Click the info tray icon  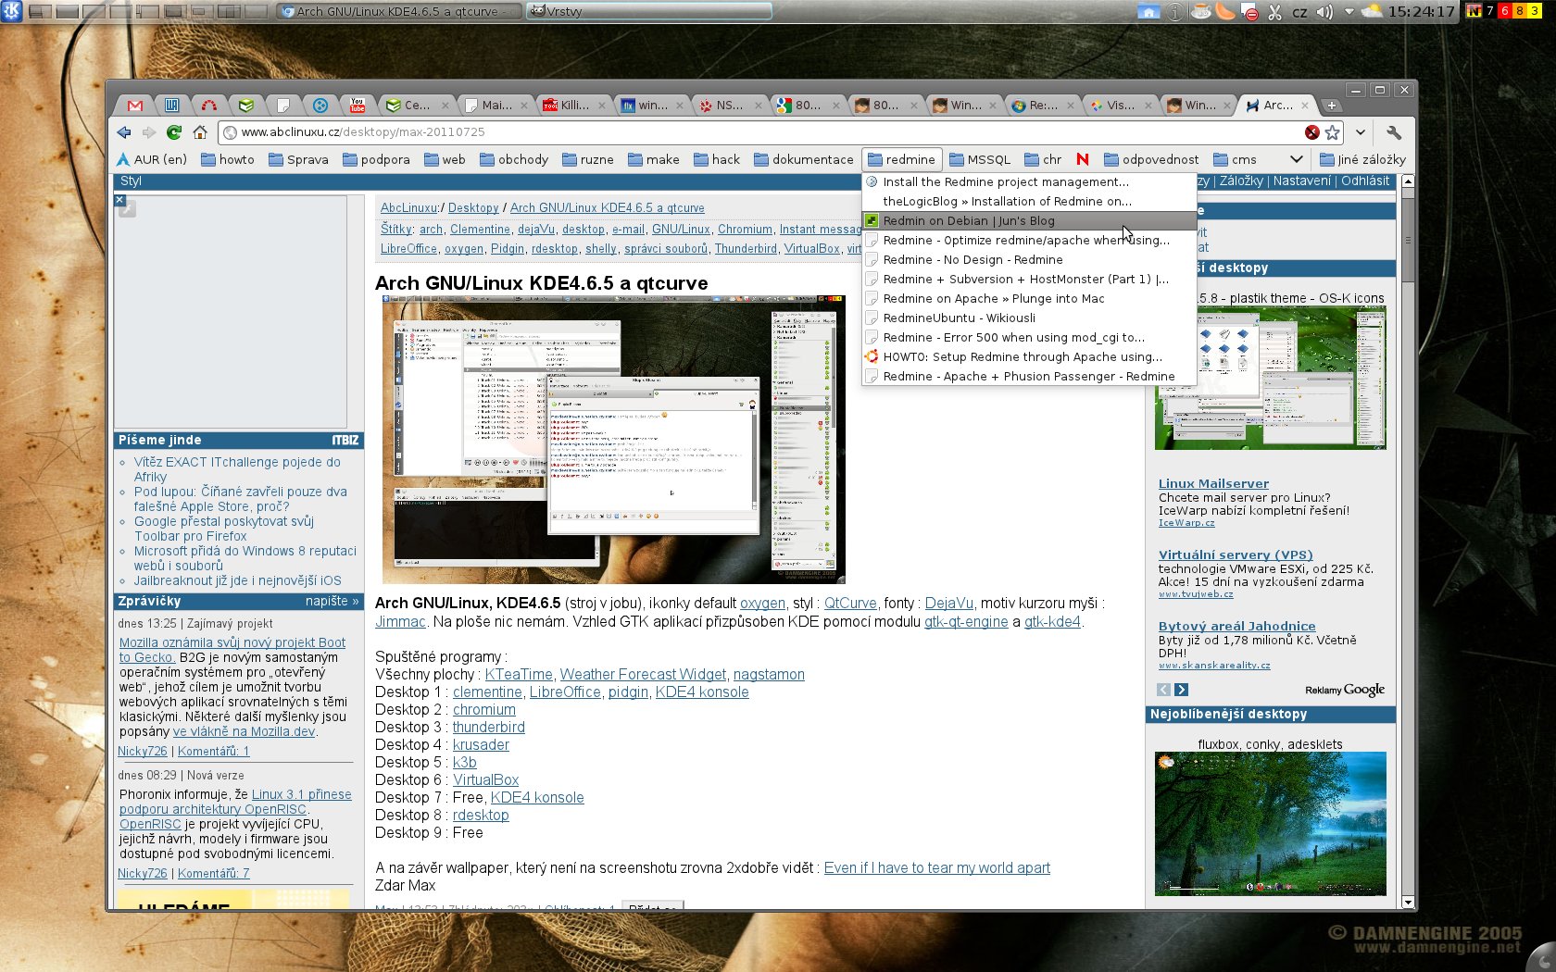[1174, 11]
